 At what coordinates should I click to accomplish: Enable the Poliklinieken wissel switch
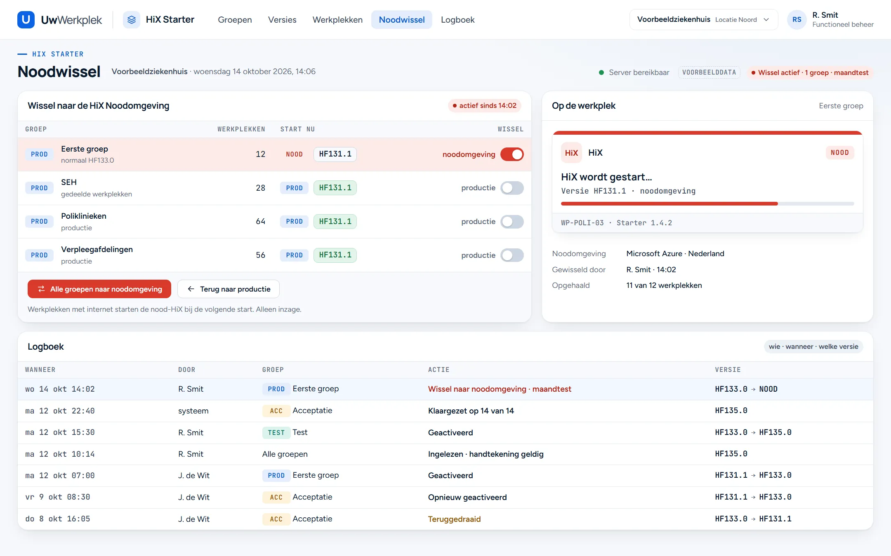512,222
